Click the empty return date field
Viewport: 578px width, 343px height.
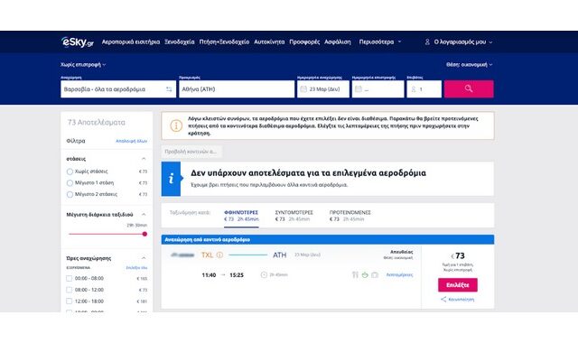[x=378, y=89]
